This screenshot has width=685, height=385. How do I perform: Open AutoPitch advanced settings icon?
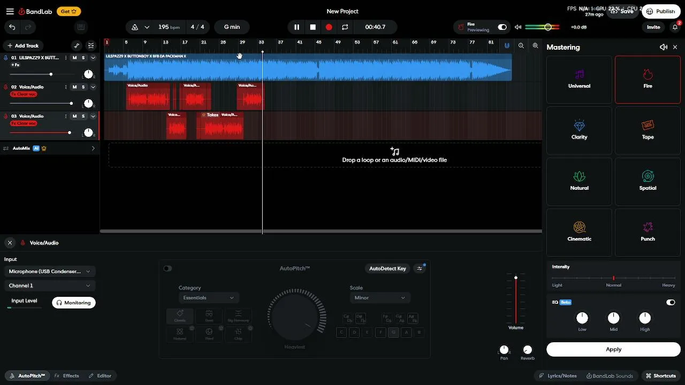tap(420, 268)
